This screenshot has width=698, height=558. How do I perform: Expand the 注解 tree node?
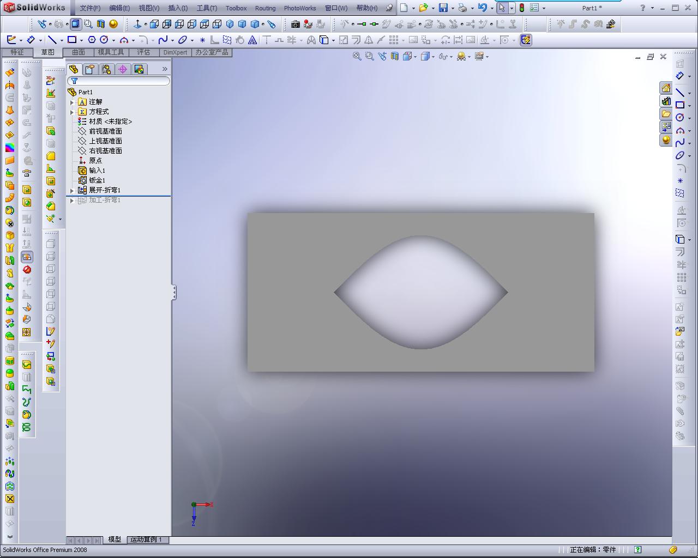72,102
